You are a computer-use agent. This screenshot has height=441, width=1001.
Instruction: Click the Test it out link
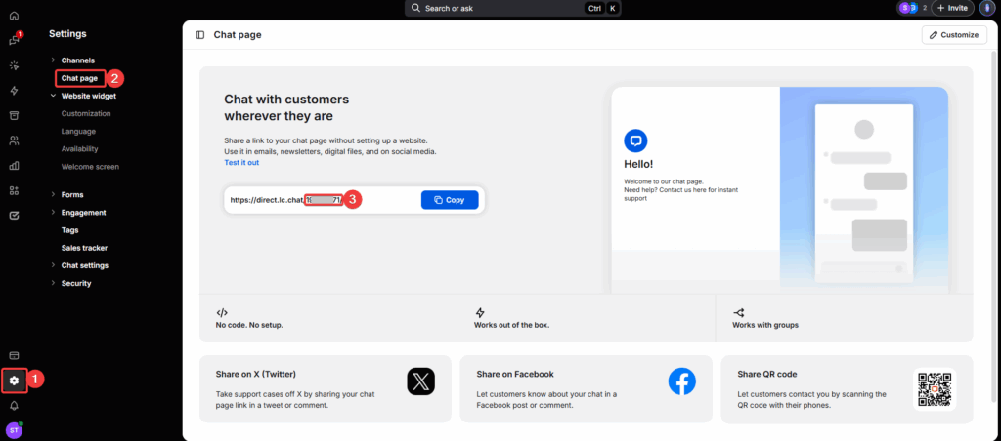(241, 163)
